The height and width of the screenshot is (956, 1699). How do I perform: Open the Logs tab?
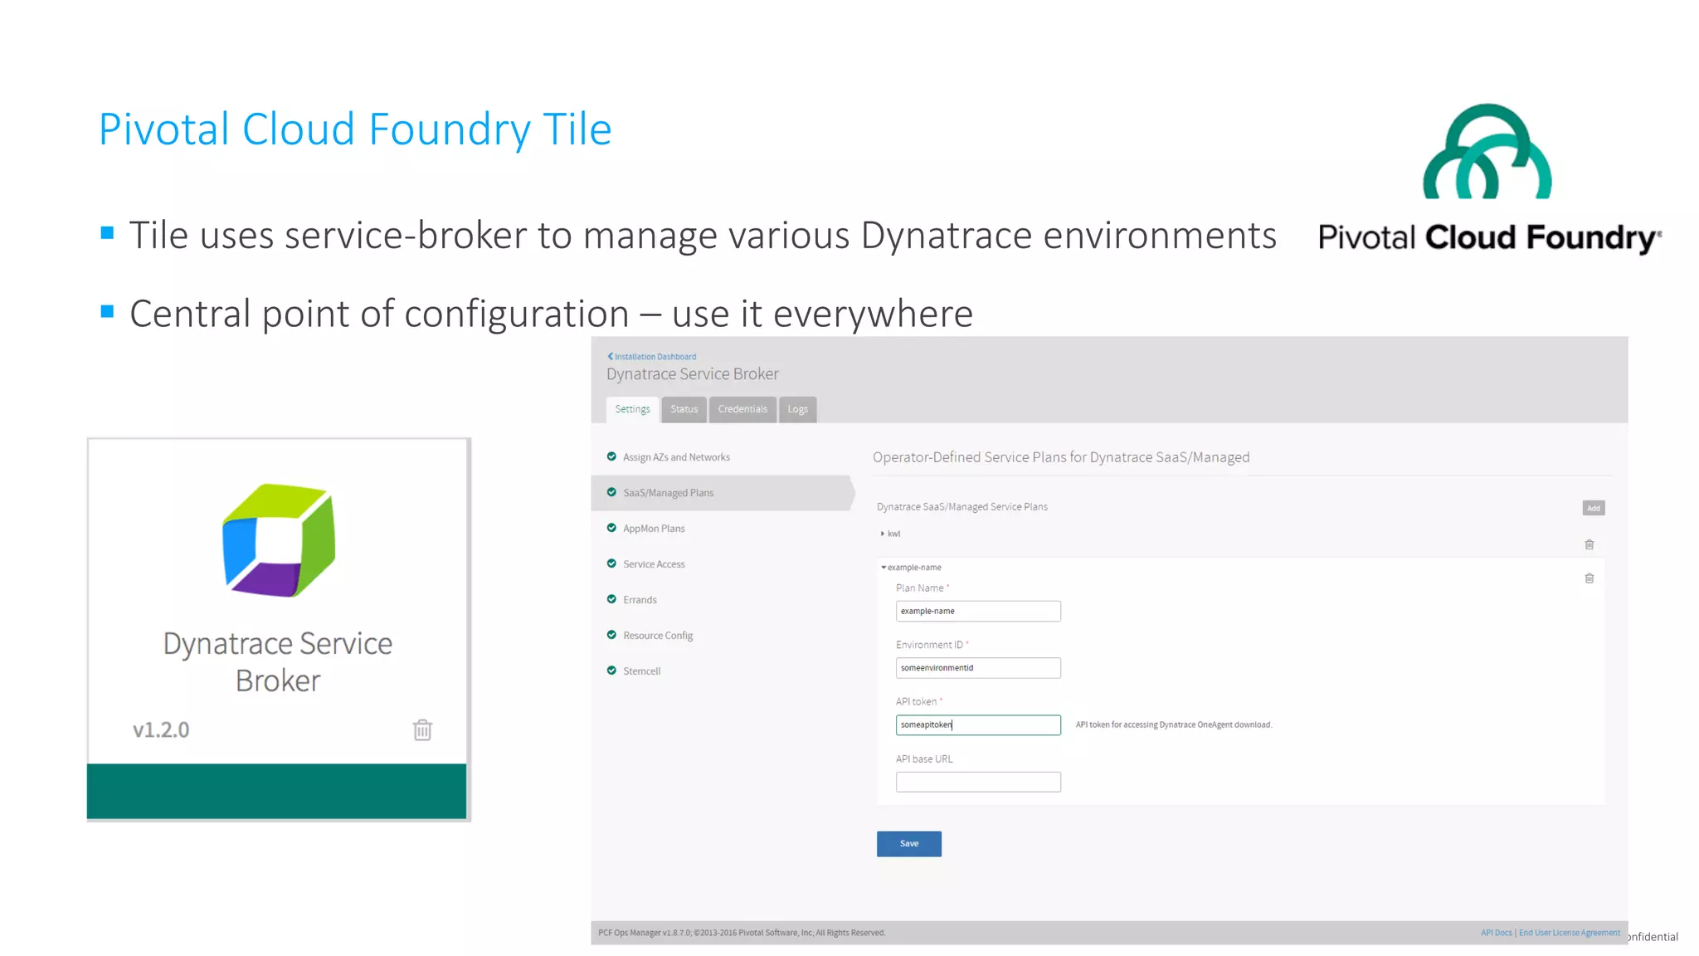point(797,409)
